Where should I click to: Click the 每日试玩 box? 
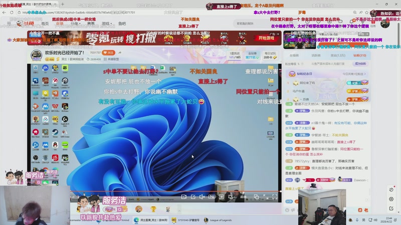[x=270, y=55]
